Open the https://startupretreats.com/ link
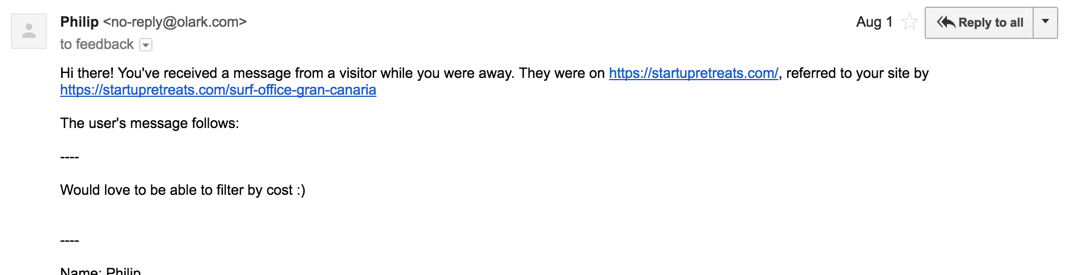The image size is (1076, 275). pyautogui.click(x=693, y=73)
